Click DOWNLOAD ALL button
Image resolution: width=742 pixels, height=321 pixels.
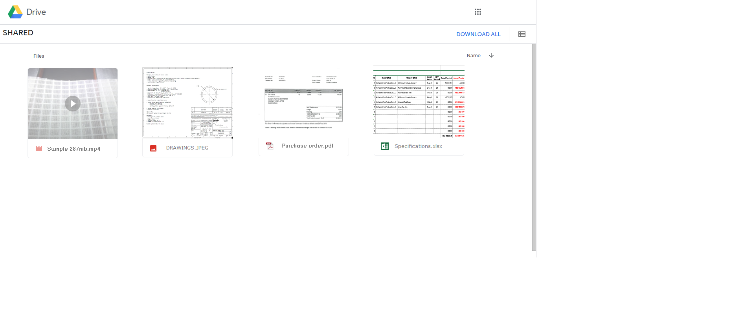[478, 34]
